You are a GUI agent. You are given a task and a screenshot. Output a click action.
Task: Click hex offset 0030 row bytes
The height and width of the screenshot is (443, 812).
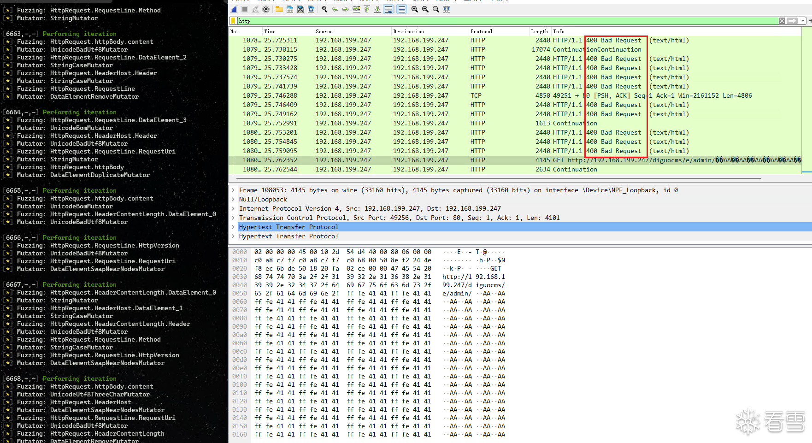click(x=342, y=277)
